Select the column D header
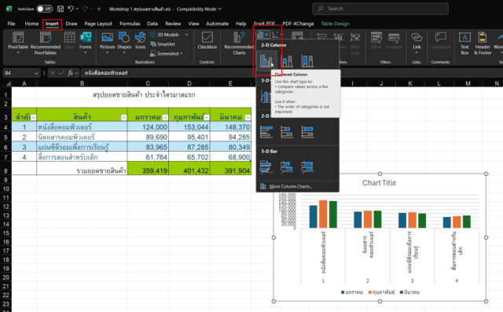The height and width of the screenshot is (312, 503). 189,83
